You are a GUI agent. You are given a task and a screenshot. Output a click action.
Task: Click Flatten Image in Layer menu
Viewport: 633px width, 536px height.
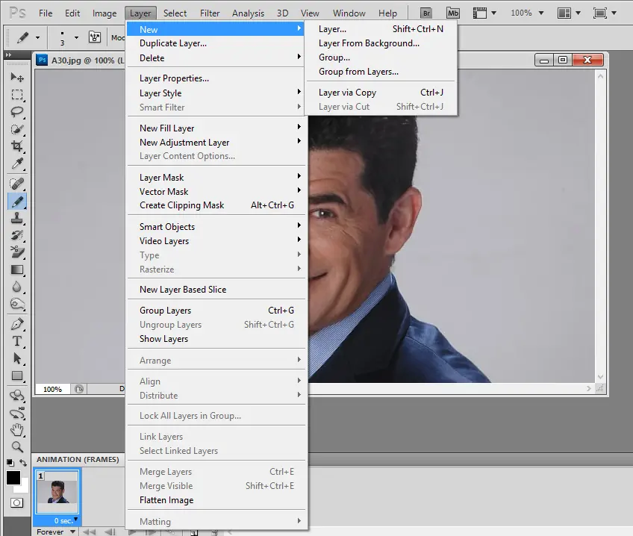coord(166,500)
